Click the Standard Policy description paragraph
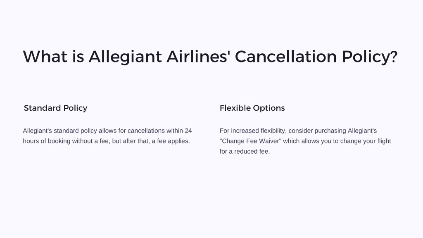 [x=107, y=136]
